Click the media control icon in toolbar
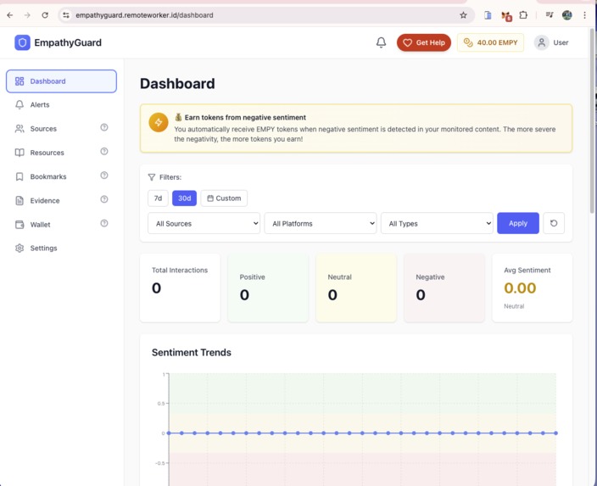Image resolution: width=597 pixels, height=486 pixels. 550,15
